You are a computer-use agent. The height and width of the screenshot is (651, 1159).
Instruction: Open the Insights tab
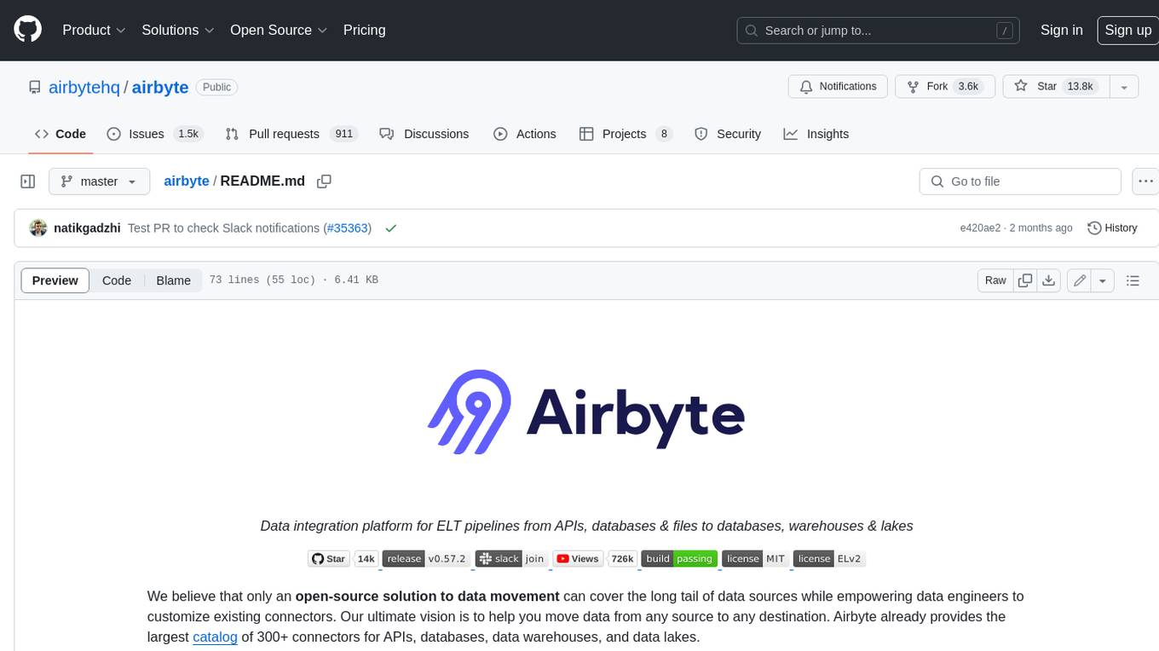(816, 134)
